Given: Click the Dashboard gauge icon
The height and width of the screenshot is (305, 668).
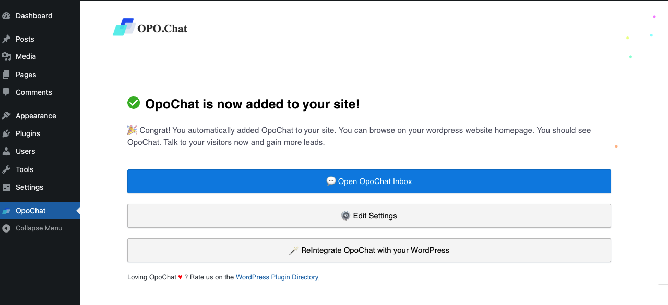Looking at the screenshot, I should (6, 16).
